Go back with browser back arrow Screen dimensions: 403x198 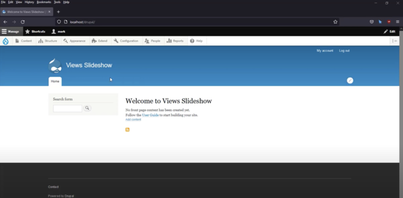pos(5,22)
